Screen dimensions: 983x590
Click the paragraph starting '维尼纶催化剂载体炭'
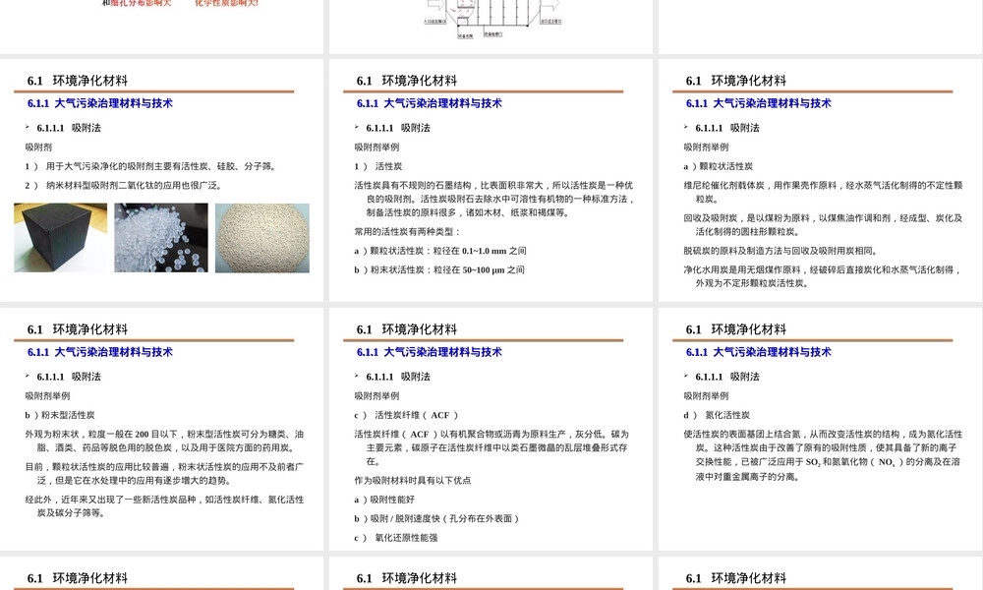tap(823, 192)
